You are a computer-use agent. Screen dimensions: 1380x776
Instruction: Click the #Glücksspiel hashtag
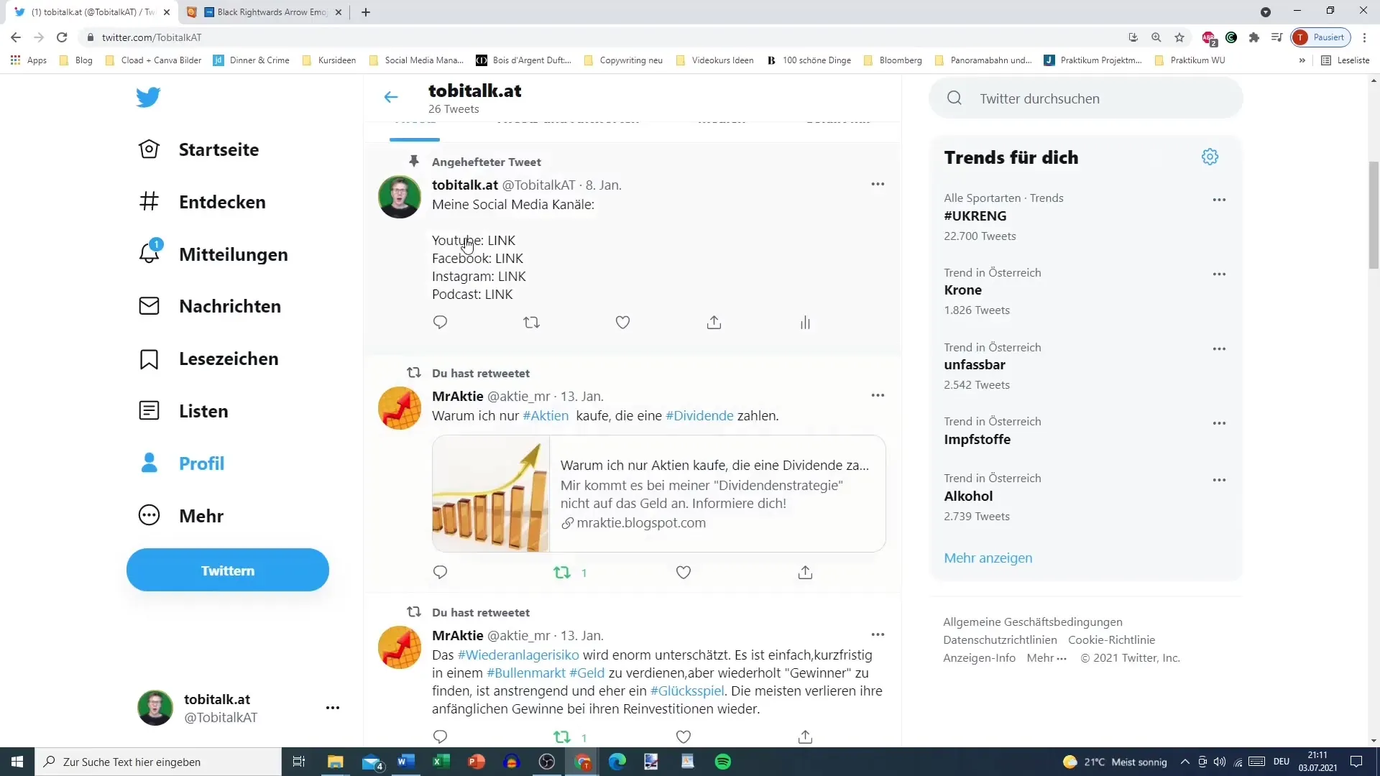coord(687,691)
